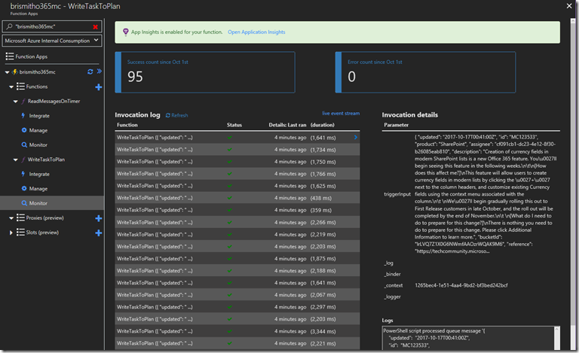
Task: Add a new proxy with plus icon
Action: pyautogui.click(x=98, y=218)
